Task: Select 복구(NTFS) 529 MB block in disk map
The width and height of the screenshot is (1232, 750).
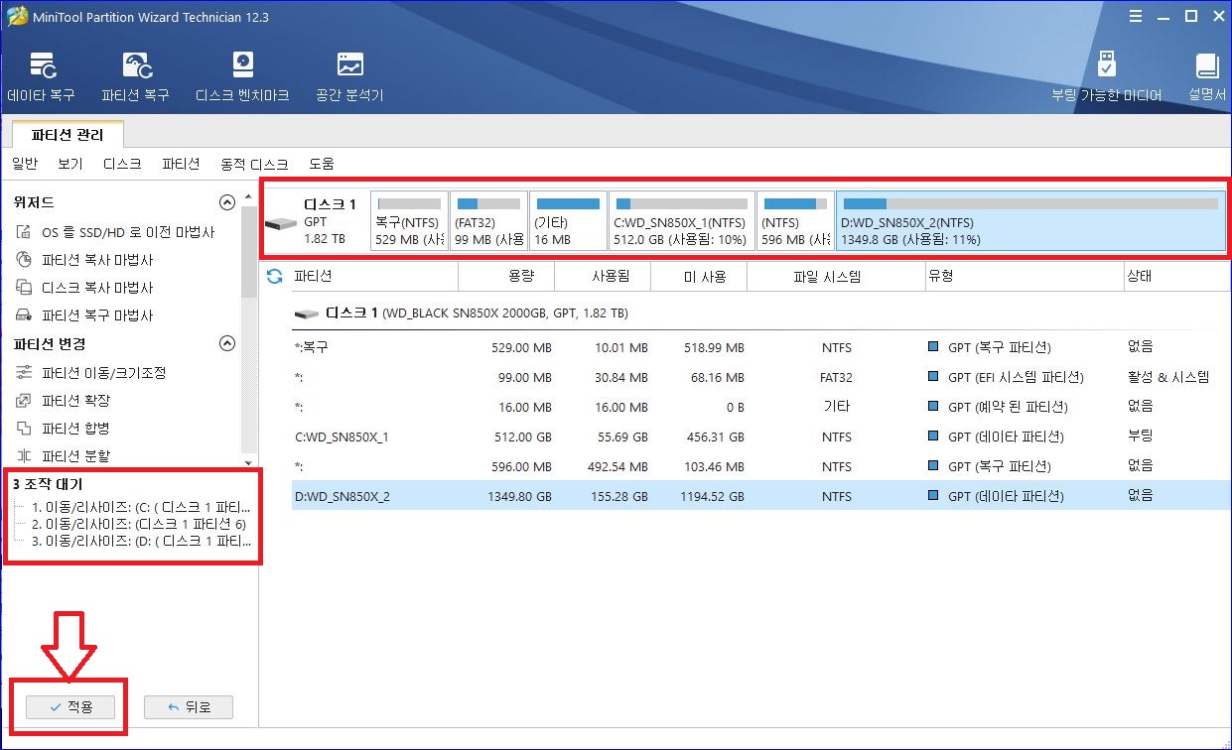Action: 408,220
